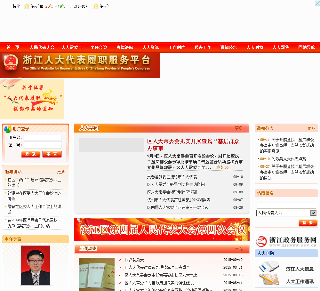Click the 详情 double-arrow icon
Viewport: 320px width, 291px height.
pos(227,167)
